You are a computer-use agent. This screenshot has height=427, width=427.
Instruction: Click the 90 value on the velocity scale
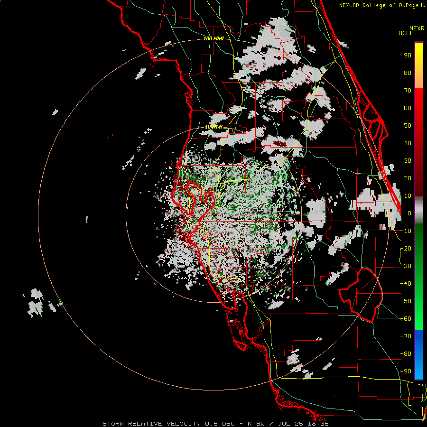click(408, 56)
